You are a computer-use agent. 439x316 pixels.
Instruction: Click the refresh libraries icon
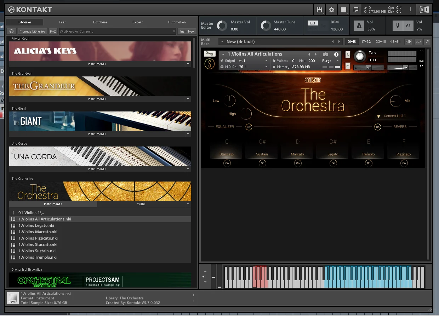pos(12,31)
